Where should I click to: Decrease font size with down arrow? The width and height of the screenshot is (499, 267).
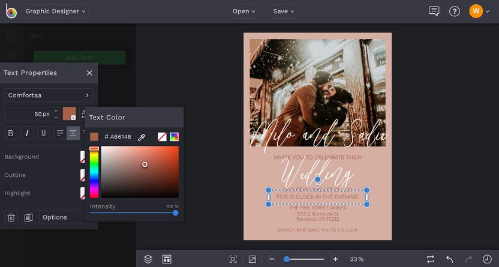56,117
